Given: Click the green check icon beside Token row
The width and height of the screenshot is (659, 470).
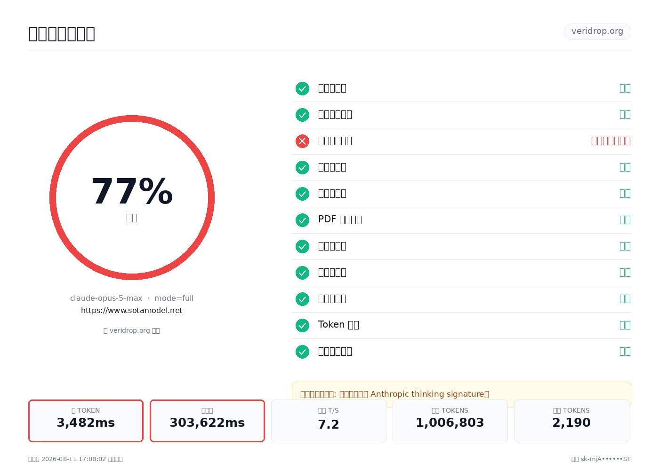Looking at the screenshot, I should pyautogui.click(x=302, y=325).
